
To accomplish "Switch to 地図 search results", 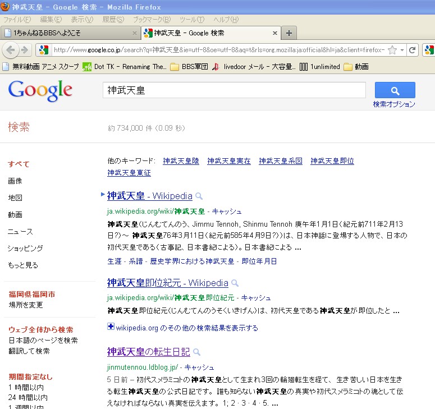I will point(15,197).
